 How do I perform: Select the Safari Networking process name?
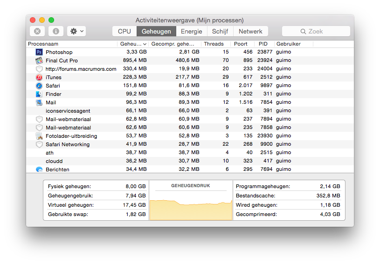pos(68,144)
